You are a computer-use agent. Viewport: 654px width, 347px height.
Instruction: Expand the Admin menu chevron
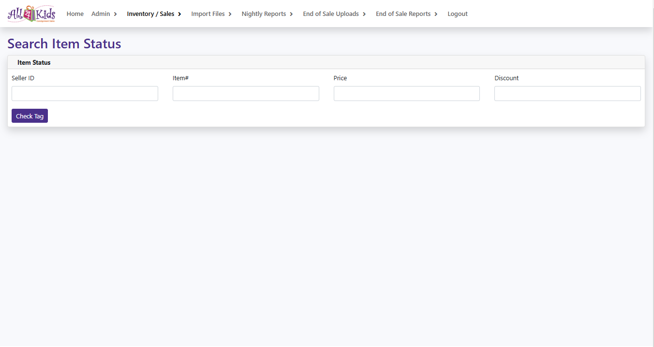pos(116,14)
